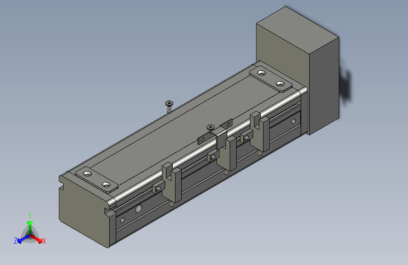Select the sensor bracket closest to the front end
This screenshot has width=408, height=265.
172,182
